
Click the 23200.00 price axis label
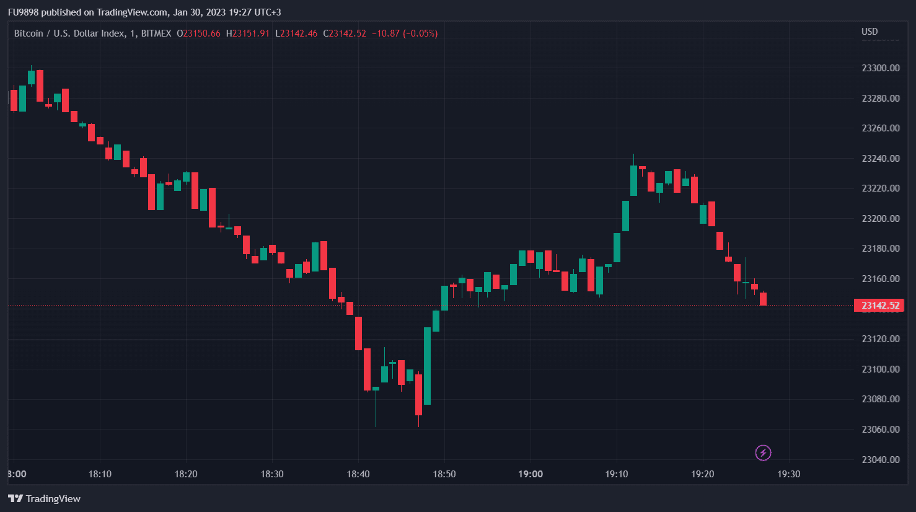click(880, 218)
